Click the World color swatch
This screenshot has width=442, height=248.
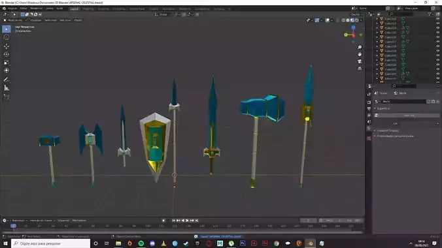click(420, 123)
